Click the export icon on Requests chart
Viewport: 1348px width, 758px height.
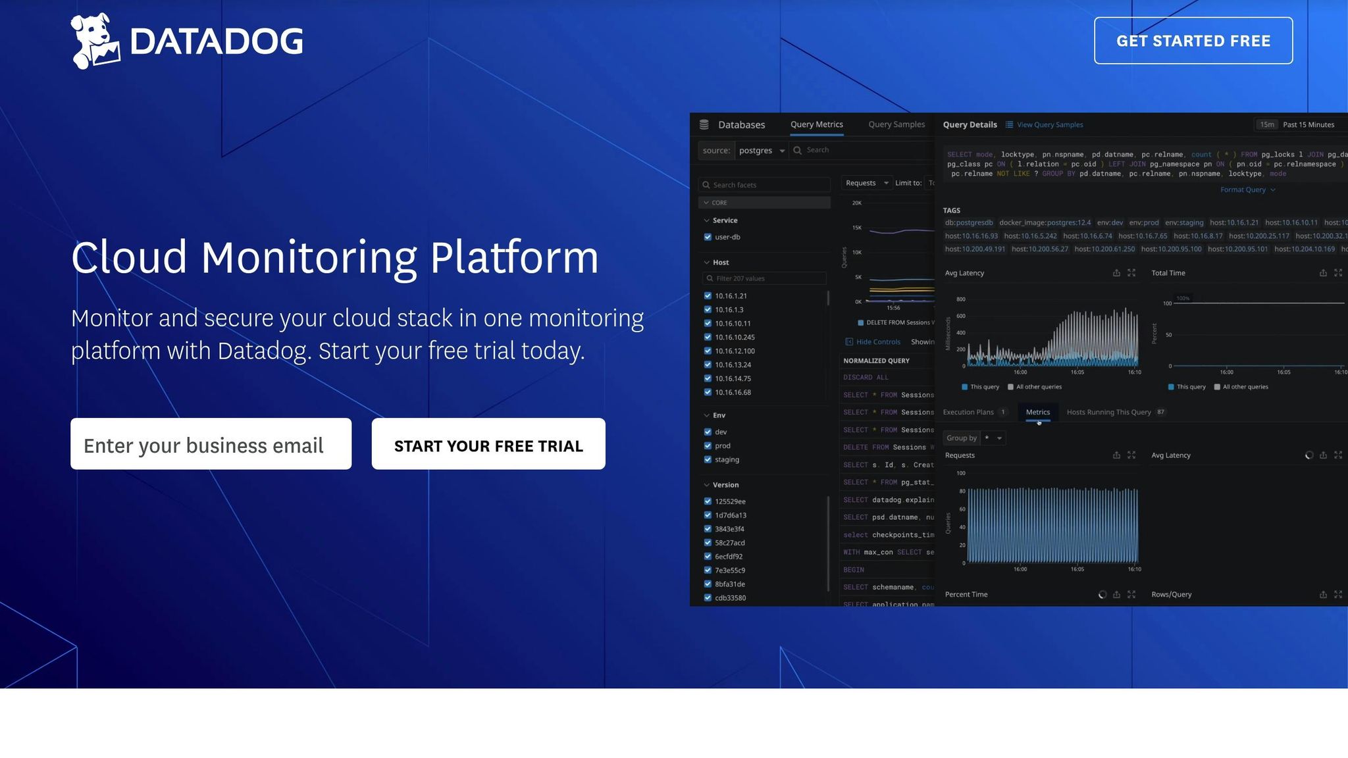point(1116,455)
